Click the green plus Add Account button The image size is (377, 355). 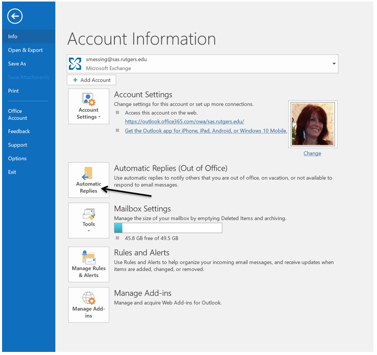(91, 80)
